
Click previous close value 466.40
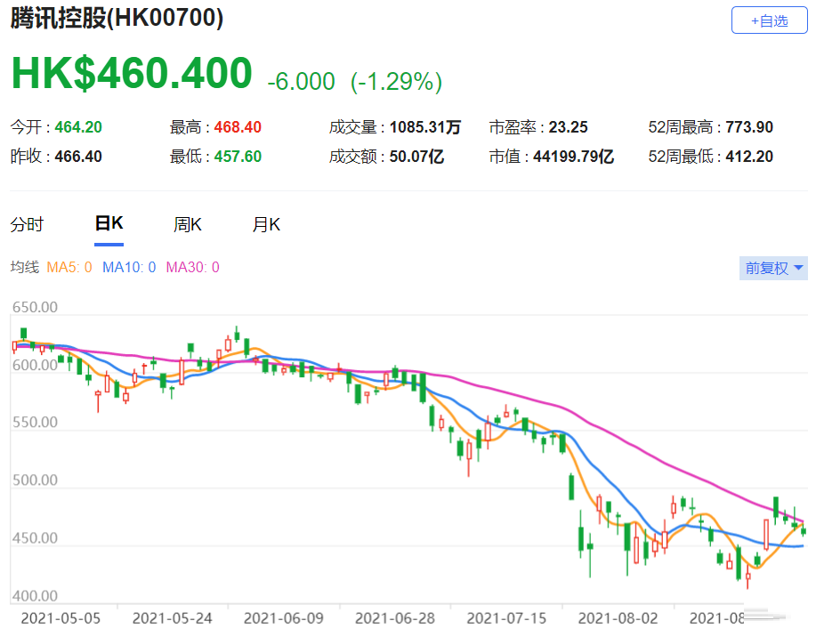tap(78, 156)
